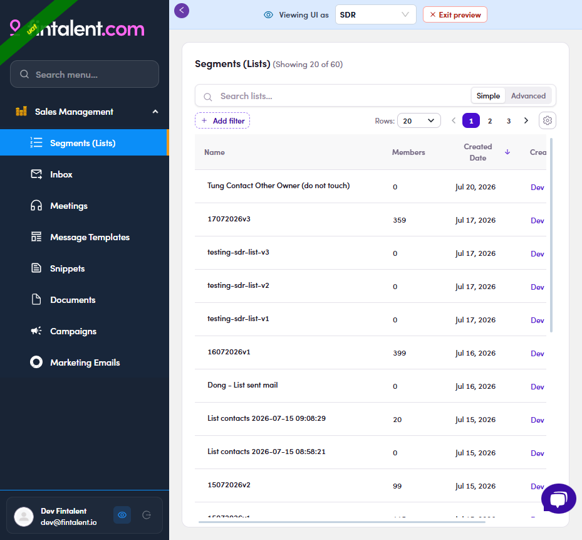
Task: Open Message Templates menu item
Action: click(x=85, y=237)
